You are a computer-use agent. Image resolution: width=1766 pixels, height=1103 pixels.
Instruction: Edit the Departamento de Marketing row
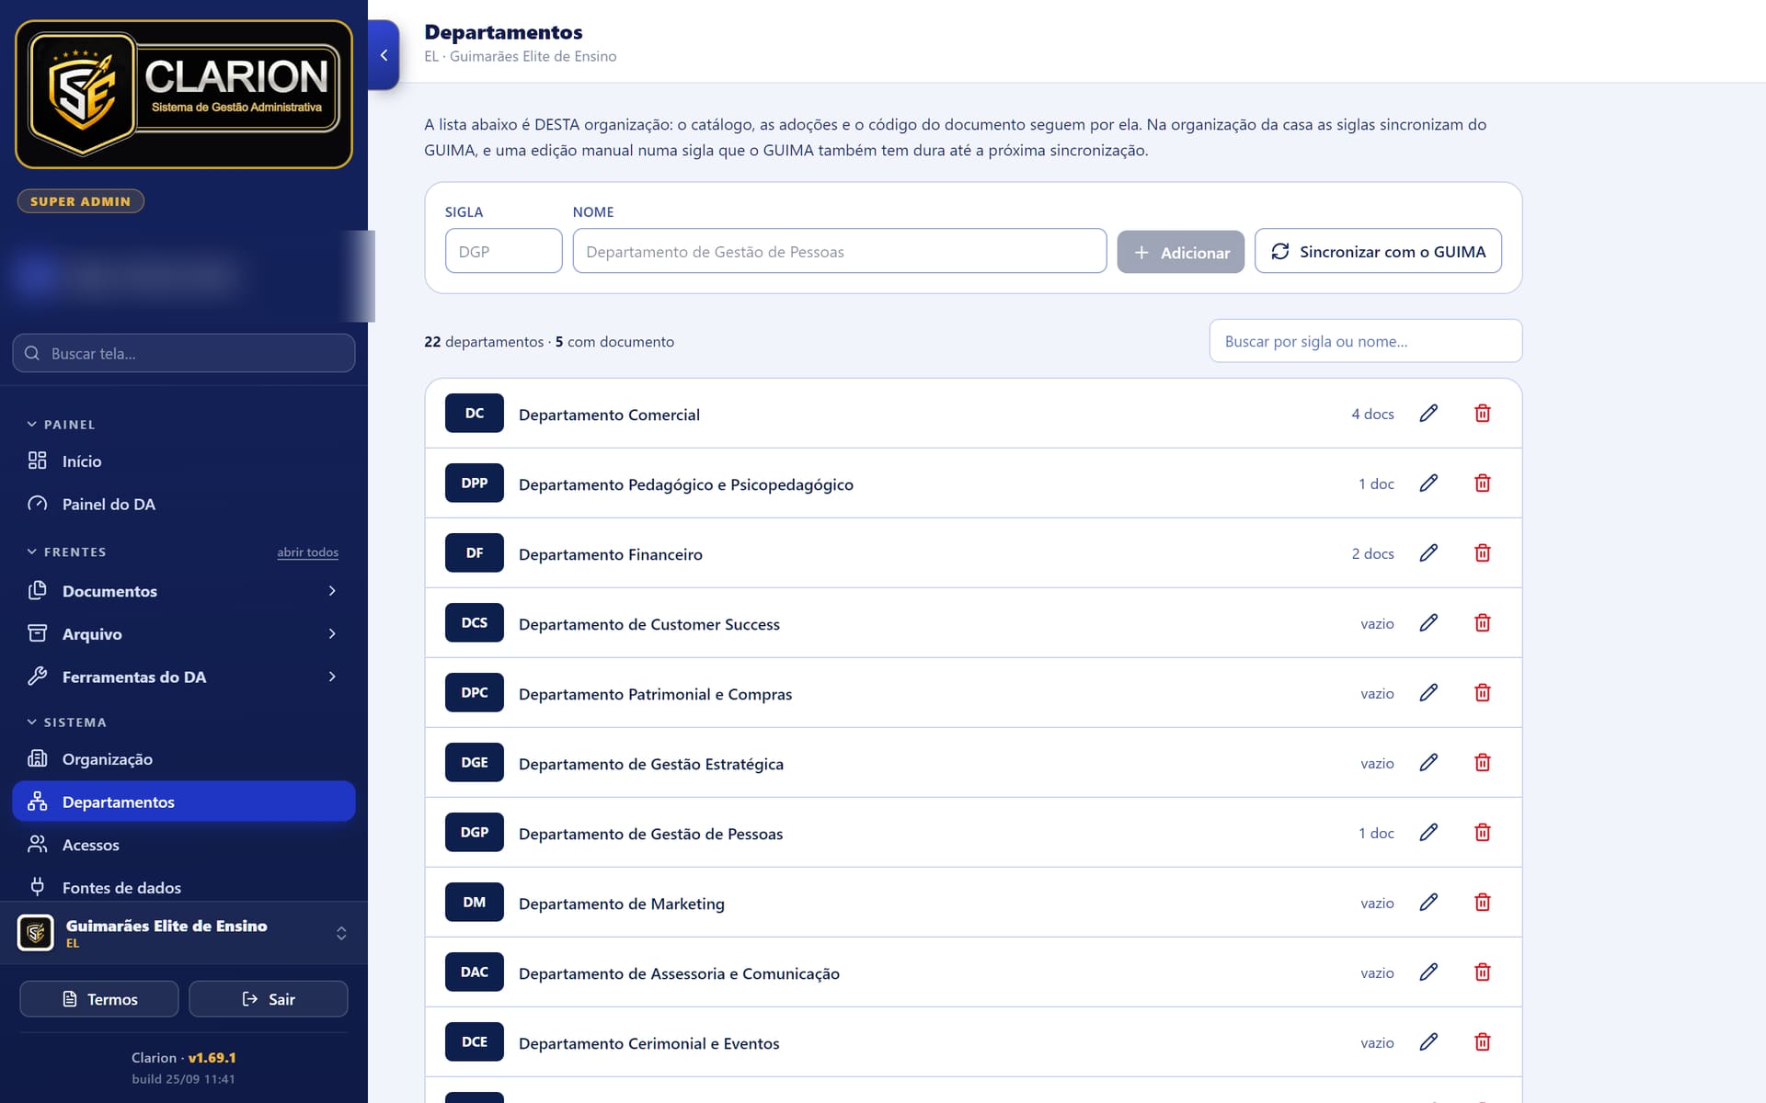click(x=1428, y=903)
